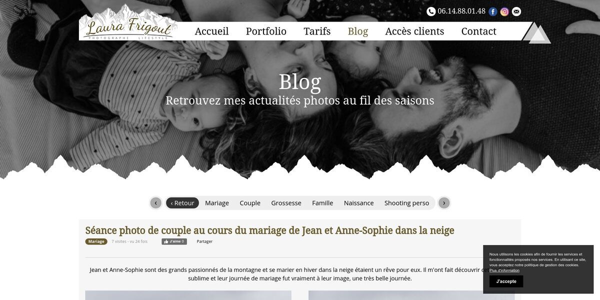Select the Shooting perso category

[406, 203]
